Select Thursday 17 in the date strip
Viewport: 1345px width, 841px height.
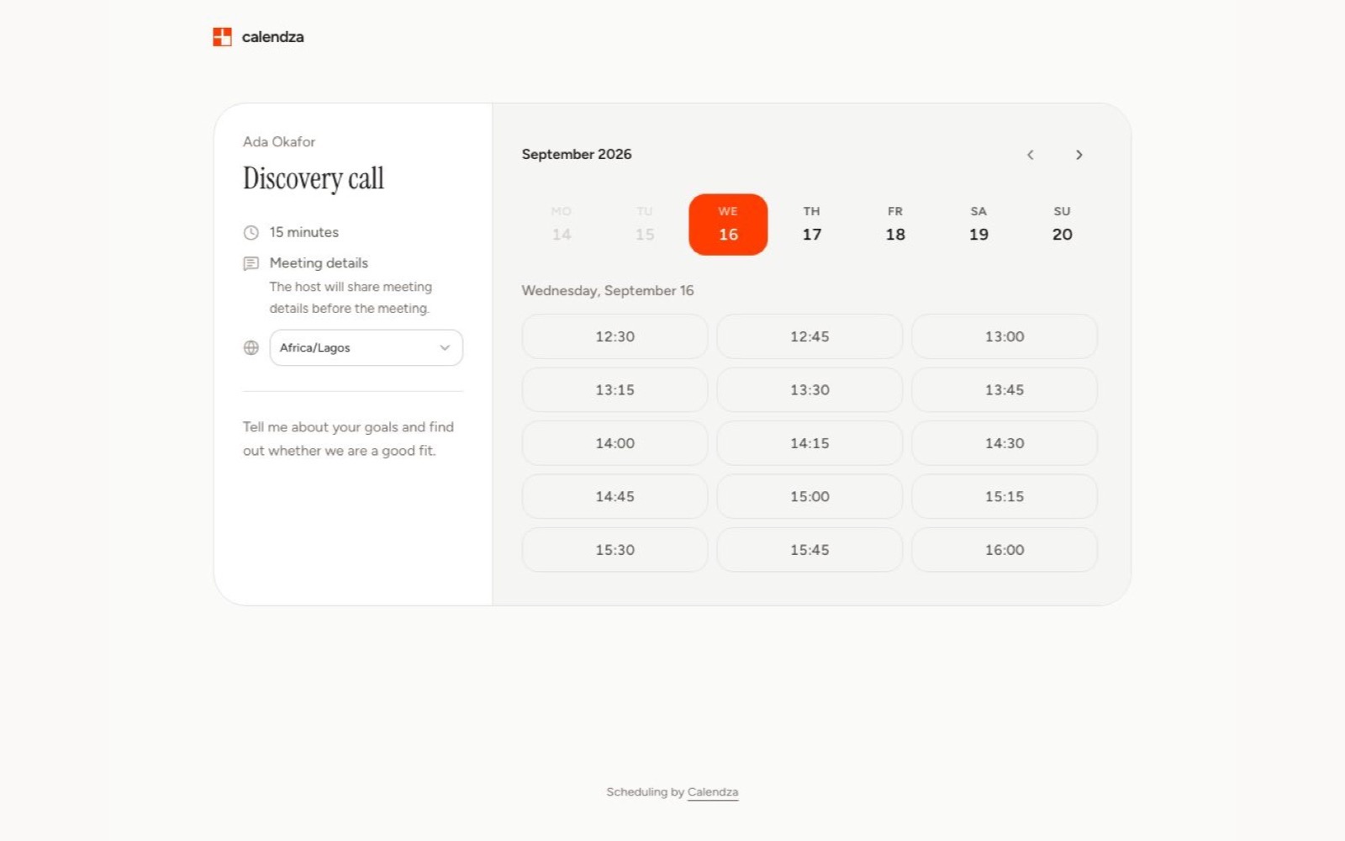click(811, 225)
